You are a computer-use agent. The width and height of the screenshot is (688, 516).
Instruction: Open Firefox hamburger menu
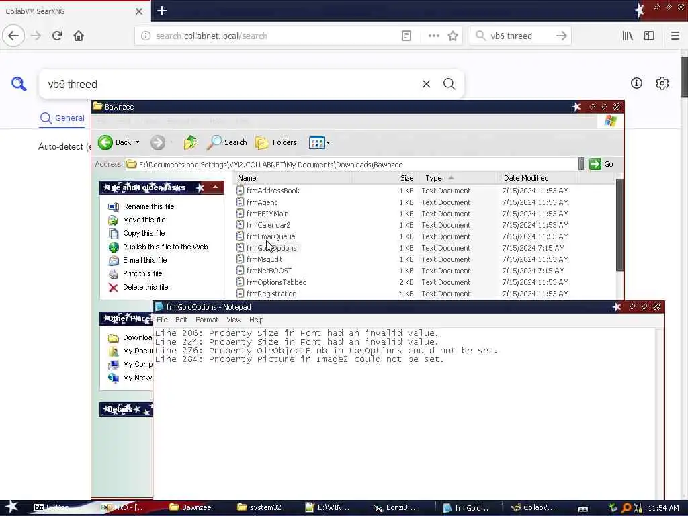click(x=675, y=36)
